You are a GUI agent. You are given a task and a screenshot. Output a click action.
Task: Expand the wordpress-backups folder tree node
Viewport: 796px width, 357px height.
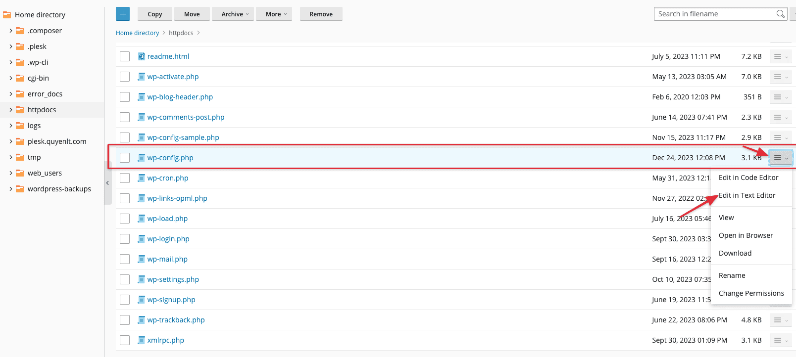pos(11,189)
